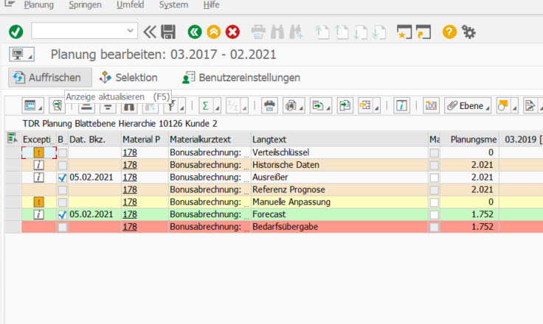Uncheck the checkbox in the Ausreißer row
This screenshot has height=324, width=543.
[x=63, y=177]
